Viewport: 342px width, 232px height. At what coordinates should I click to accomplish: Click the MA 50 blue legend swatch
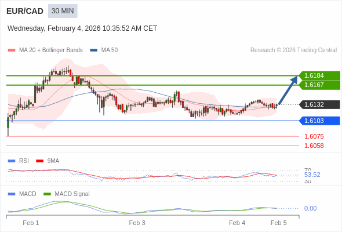94,50
